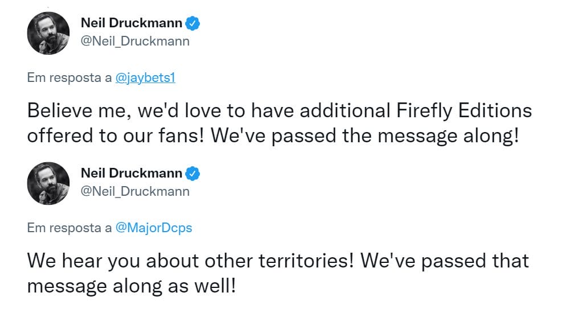This screenshot has height=313, width=565.
Task: Click the verified badge in the second tweet
Action: [x=194, y=174]
